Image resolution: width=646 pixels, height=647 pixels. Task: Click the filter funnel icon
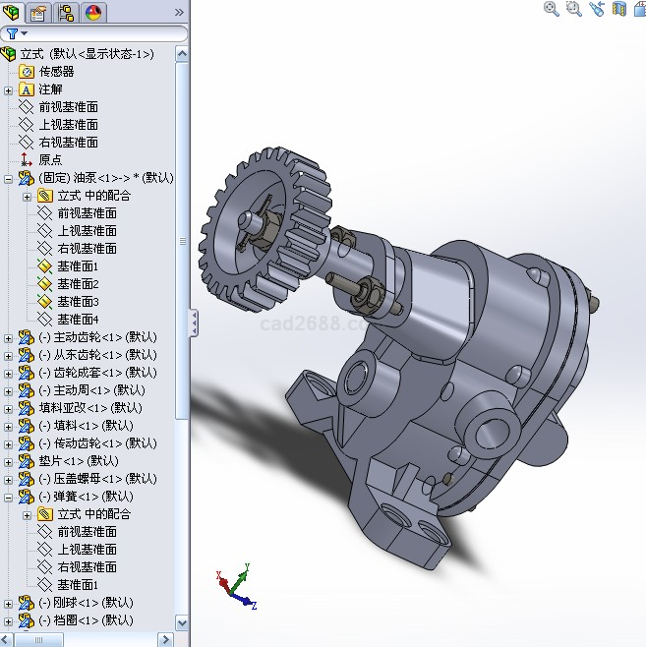tap(10, 34)
